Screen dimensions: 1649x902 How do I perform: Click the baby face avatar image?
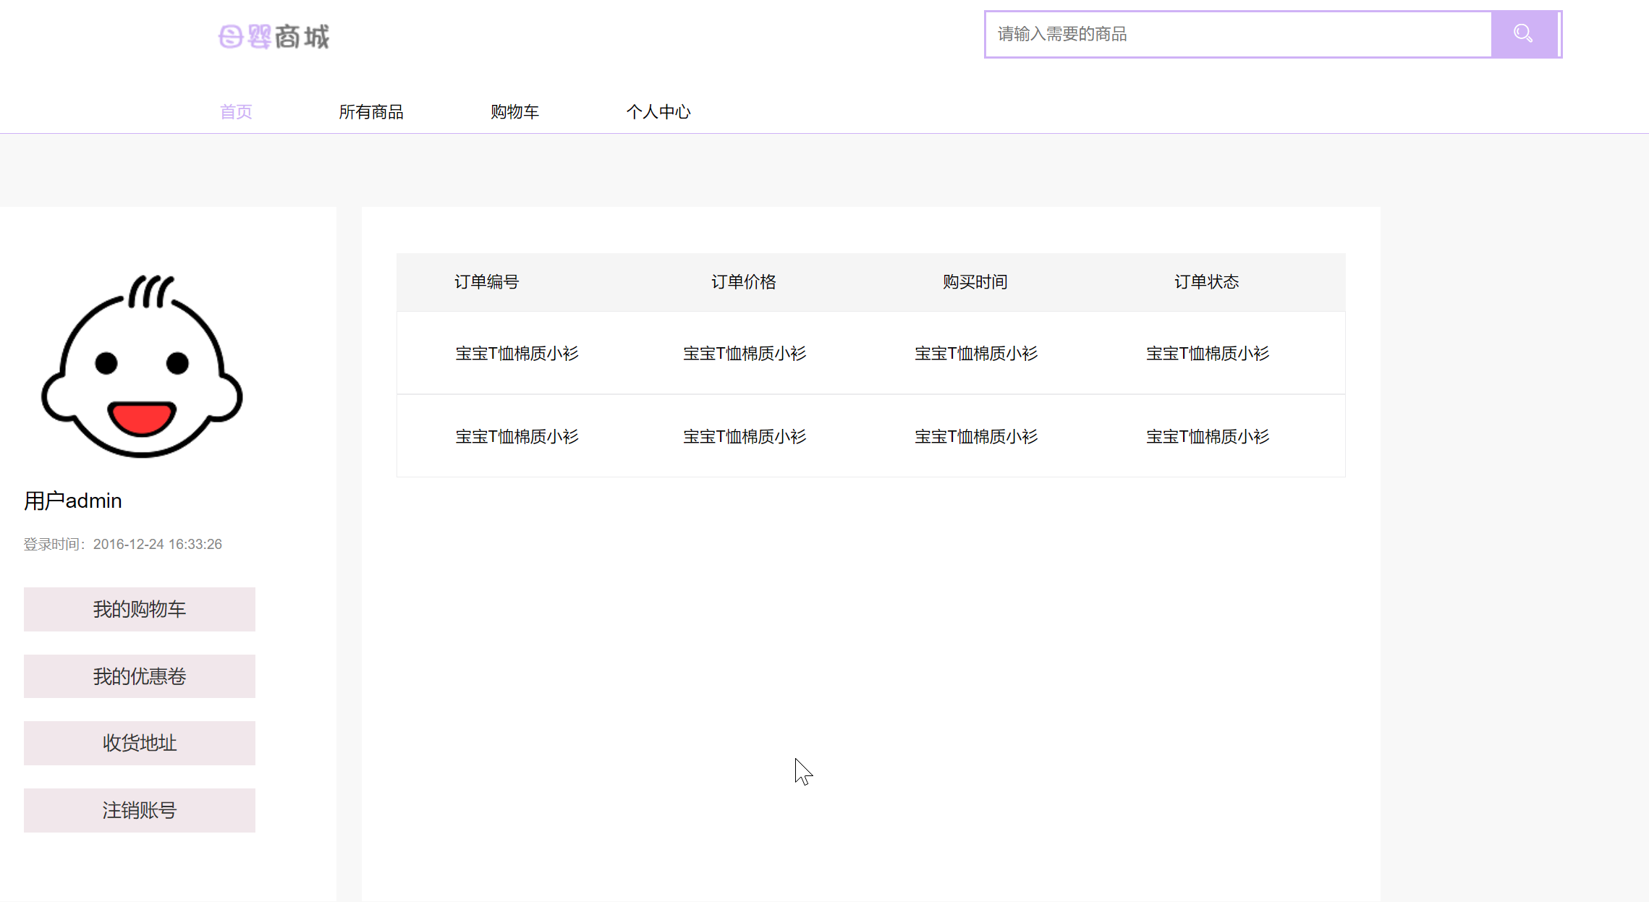coord(142,366)
